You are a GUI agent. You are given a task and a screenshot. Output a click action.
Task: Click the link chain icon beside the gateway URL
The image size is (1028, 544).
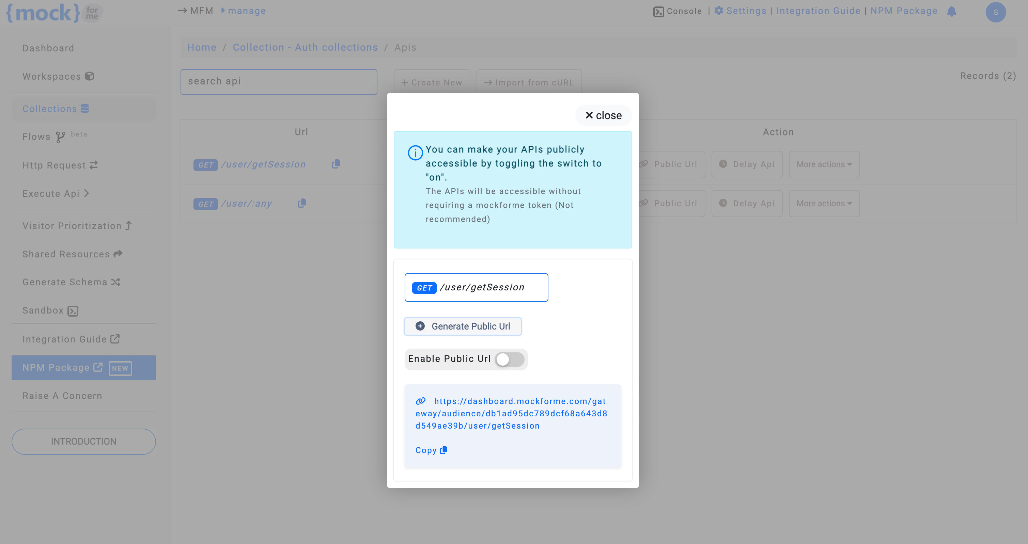[421, 401]
